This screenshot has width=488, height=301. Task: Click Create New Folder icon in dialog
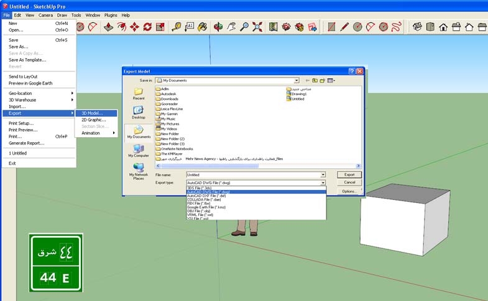323,80
